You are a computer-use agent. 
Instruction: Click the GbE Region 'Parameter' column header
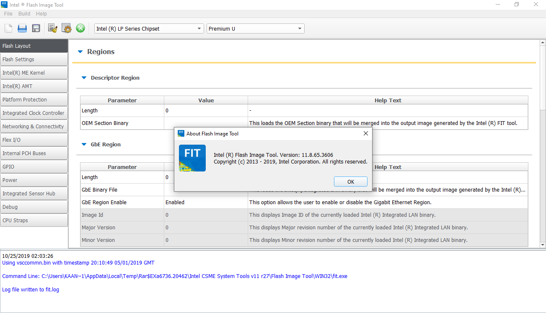pyautogui.click(x=122, y=167)
